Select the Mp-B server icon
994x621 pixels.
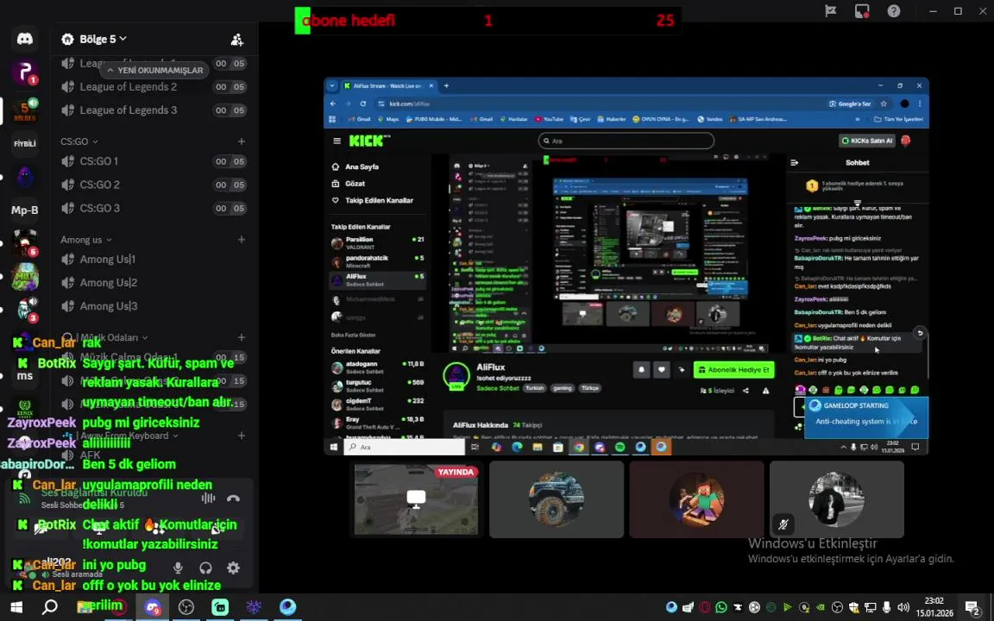tap(25, 210)
